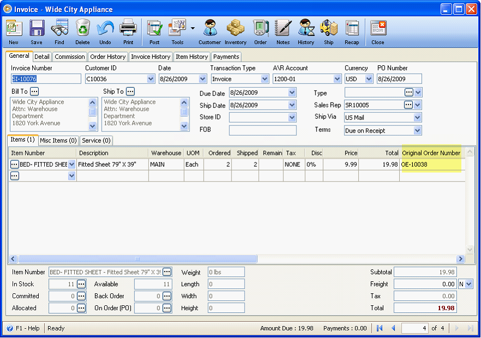Open the A\R Account dropdown
This screenshot has height=338, width=481.
click(x=337, y=79)
